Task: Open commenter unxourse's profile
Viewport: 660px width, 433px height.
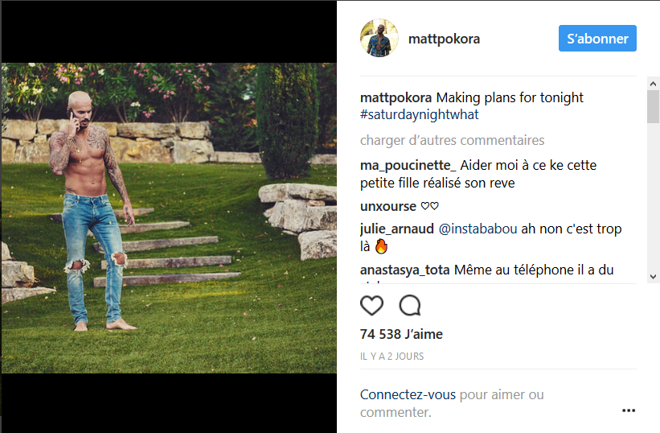Action: [388, 206]
